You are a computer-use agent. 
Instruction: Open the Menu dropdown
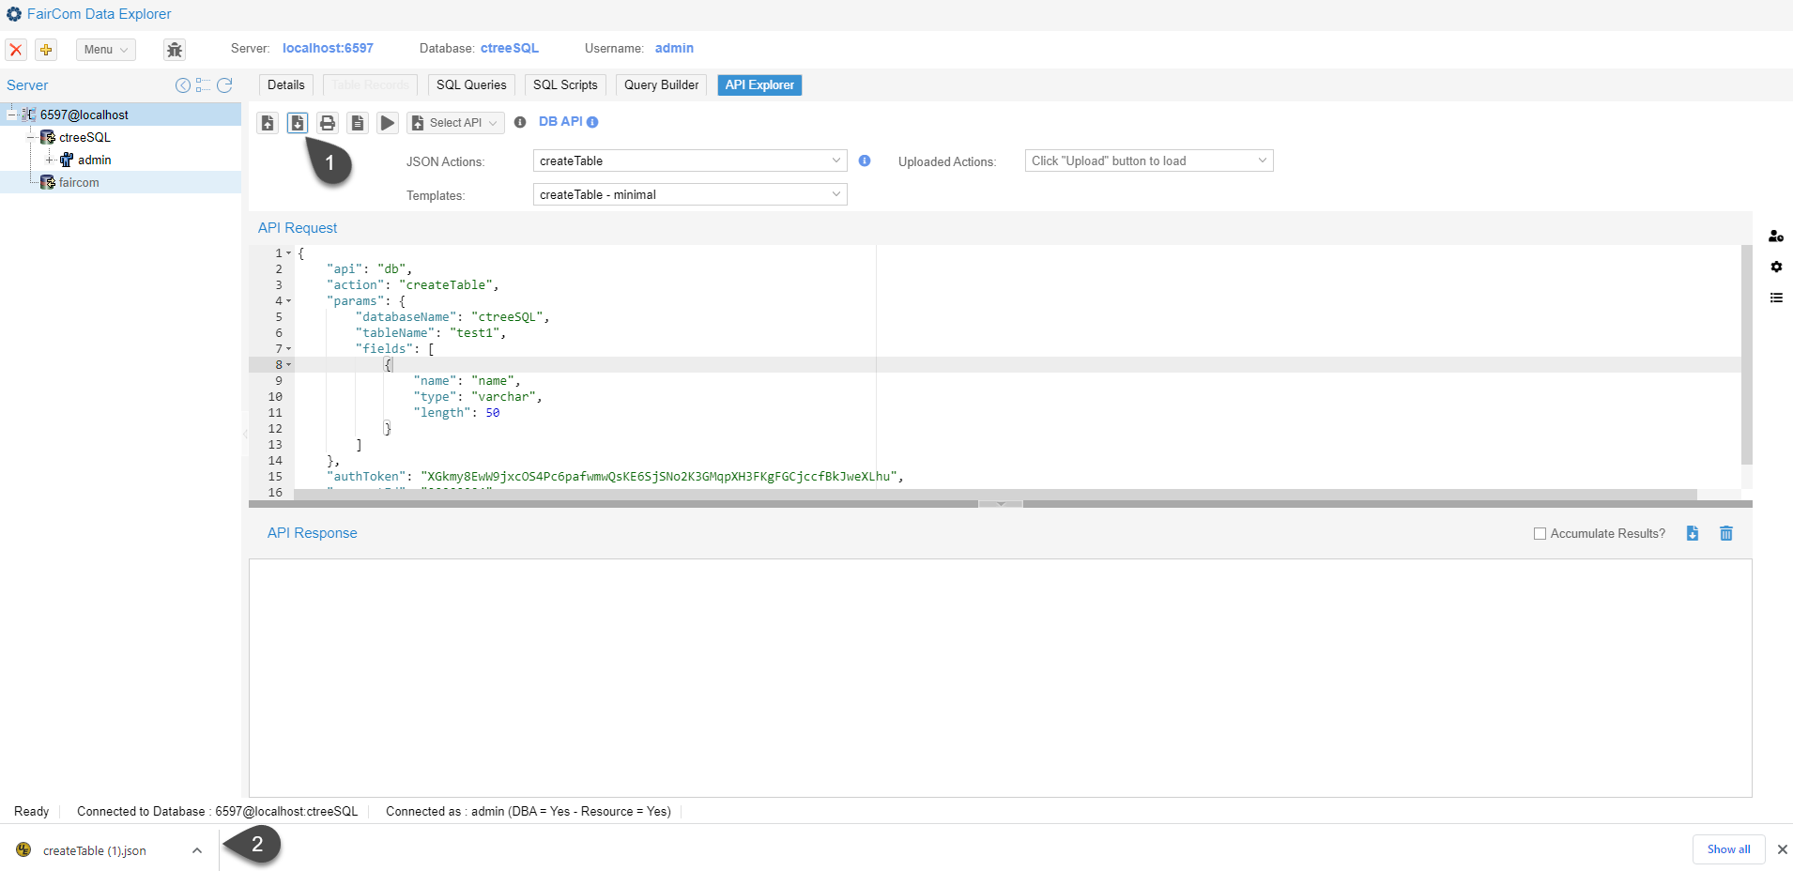(x=105, y=50)
